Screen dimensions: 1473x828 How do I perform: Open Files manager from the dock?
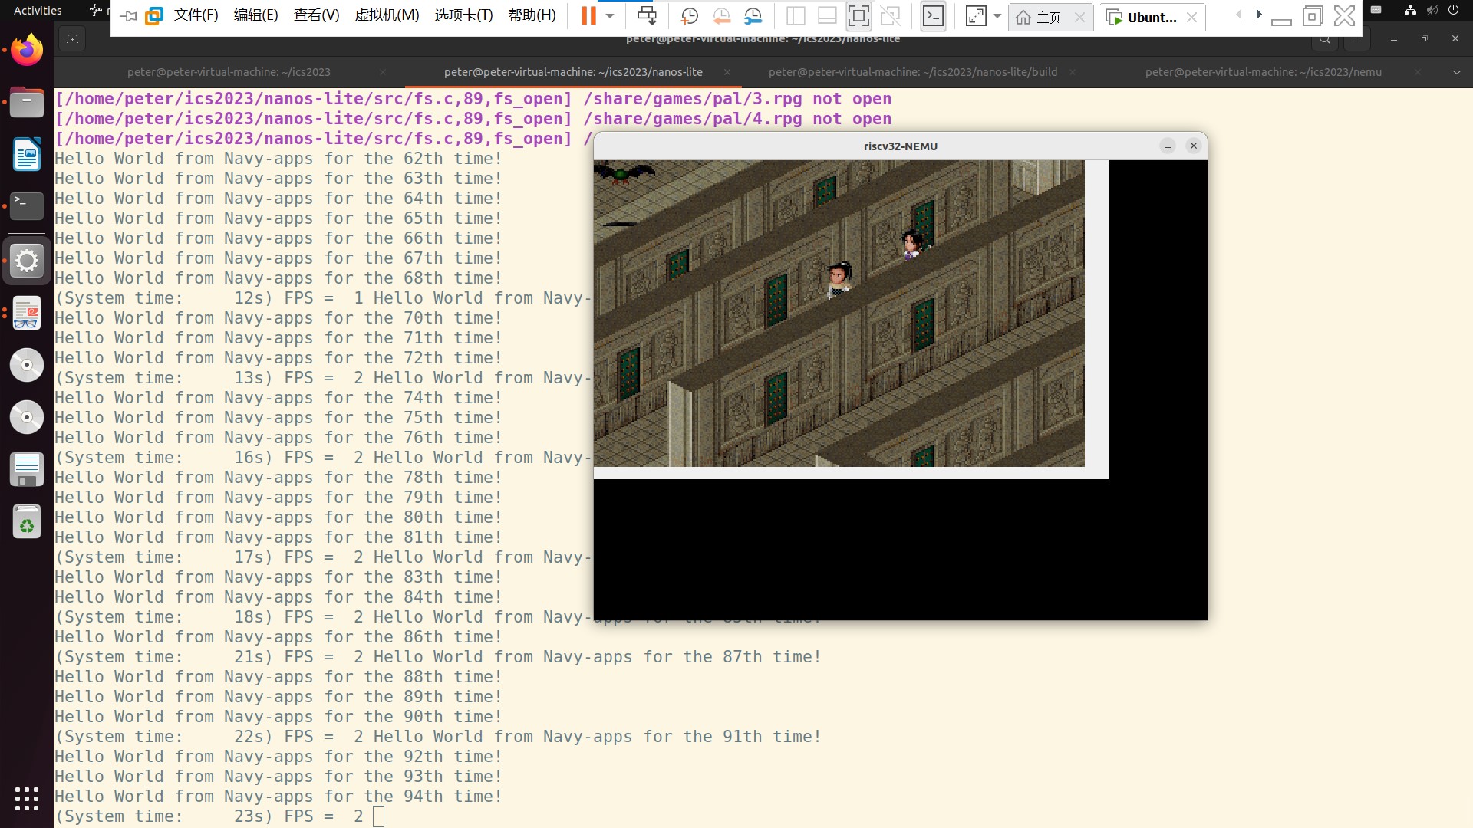(x=27, y=103)
